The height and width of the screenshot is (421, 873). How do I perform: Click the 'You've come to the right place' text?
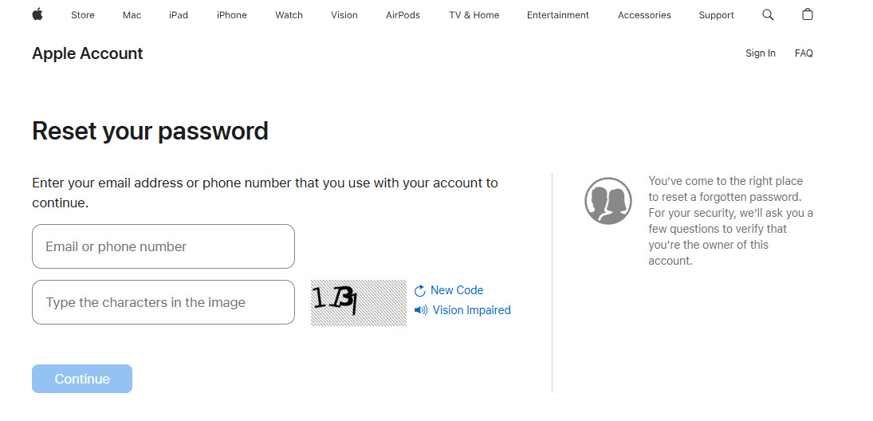tap(730, 221)
